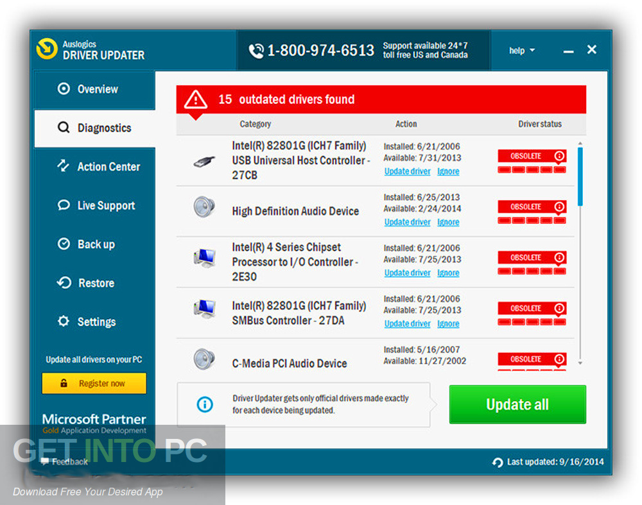Click the blue info circle icon
642x505 pixels.
coord(205,404)
